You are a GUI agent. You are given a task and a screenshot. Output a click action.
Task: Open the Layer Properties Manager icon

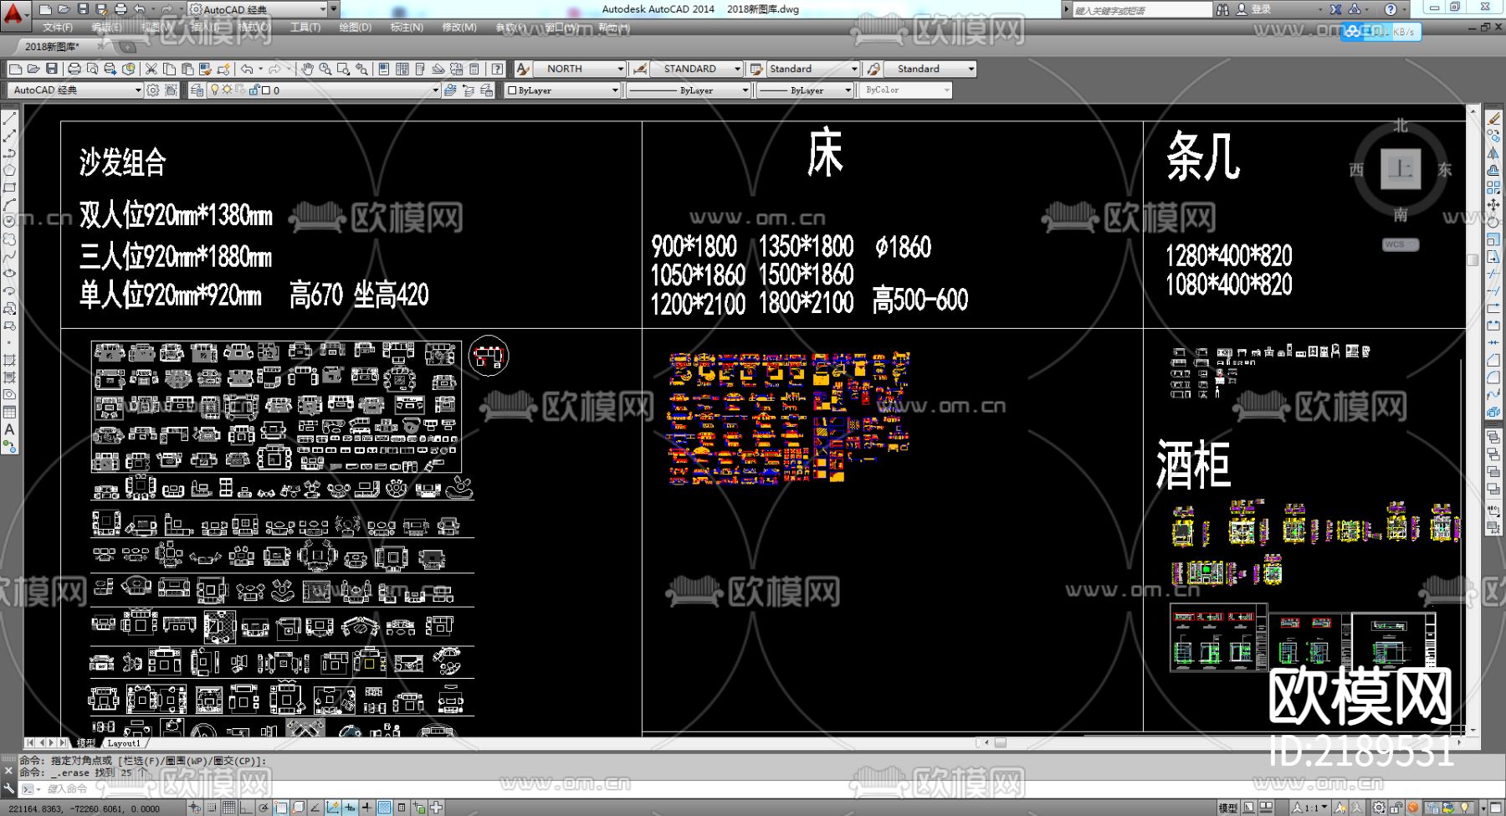[x=197, y=90]
